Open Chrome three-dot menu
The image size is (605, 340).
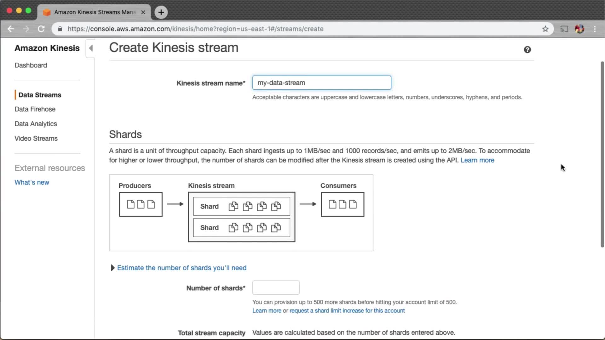pos(595,29)
